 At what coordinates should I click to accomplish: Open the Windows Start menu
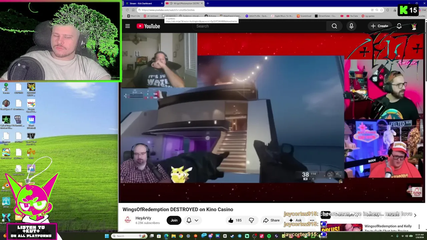(107, 236)
